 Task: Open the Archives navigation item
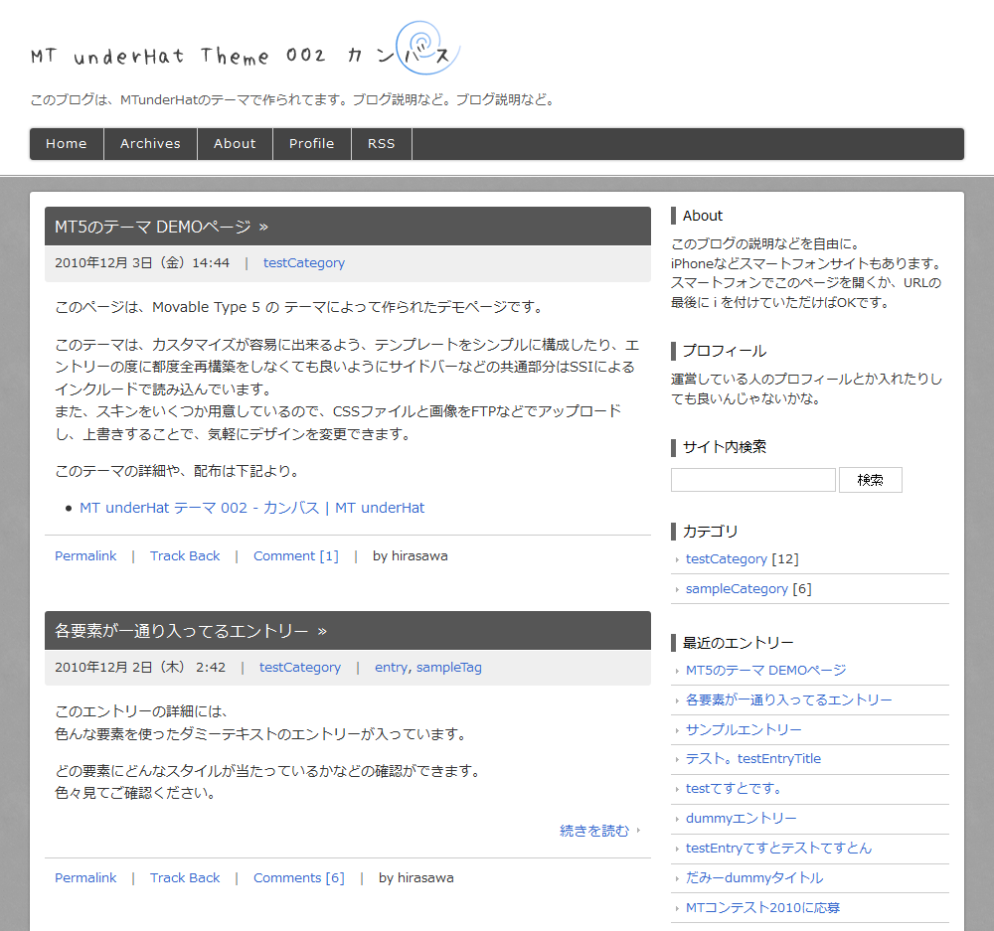click(x=151, y=144)
